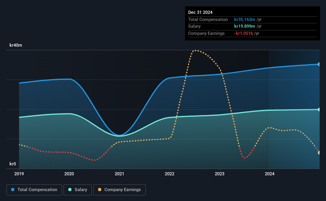Image resolution: width=326 pixels, height=201 pixels.
Task: Click the 2019 x-axis label
Action: coord(19,174)
